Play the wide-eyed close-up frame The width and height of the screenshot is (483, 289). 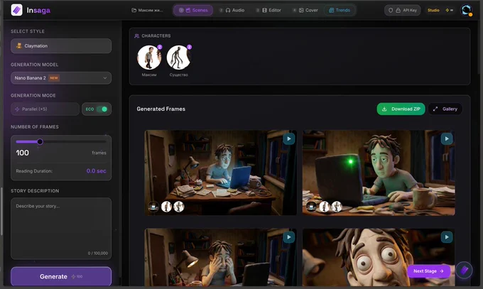point(447,237)
